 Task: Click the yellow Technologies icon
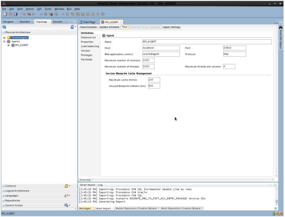click(8, 38)
